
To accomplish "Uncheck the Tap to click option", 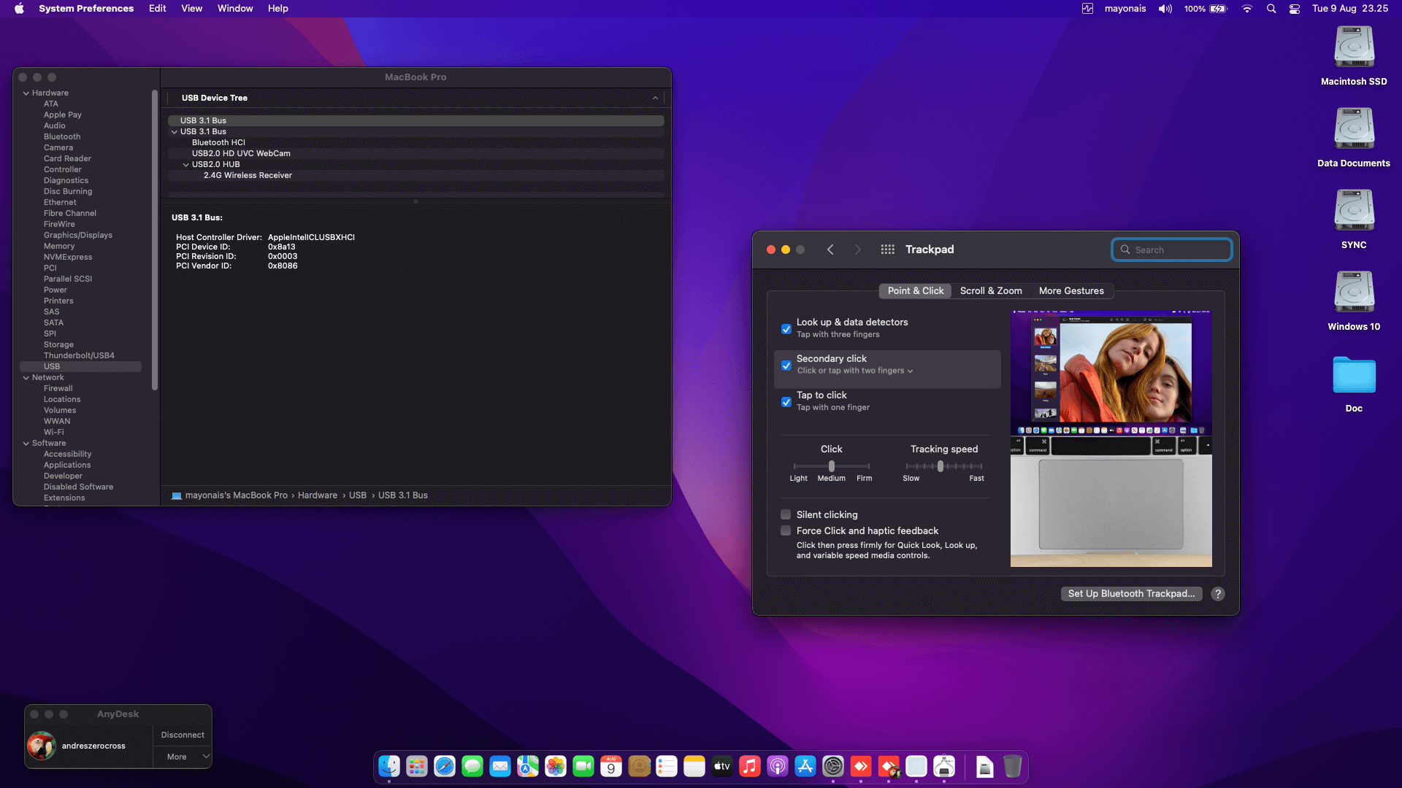I will pos(786,402).
